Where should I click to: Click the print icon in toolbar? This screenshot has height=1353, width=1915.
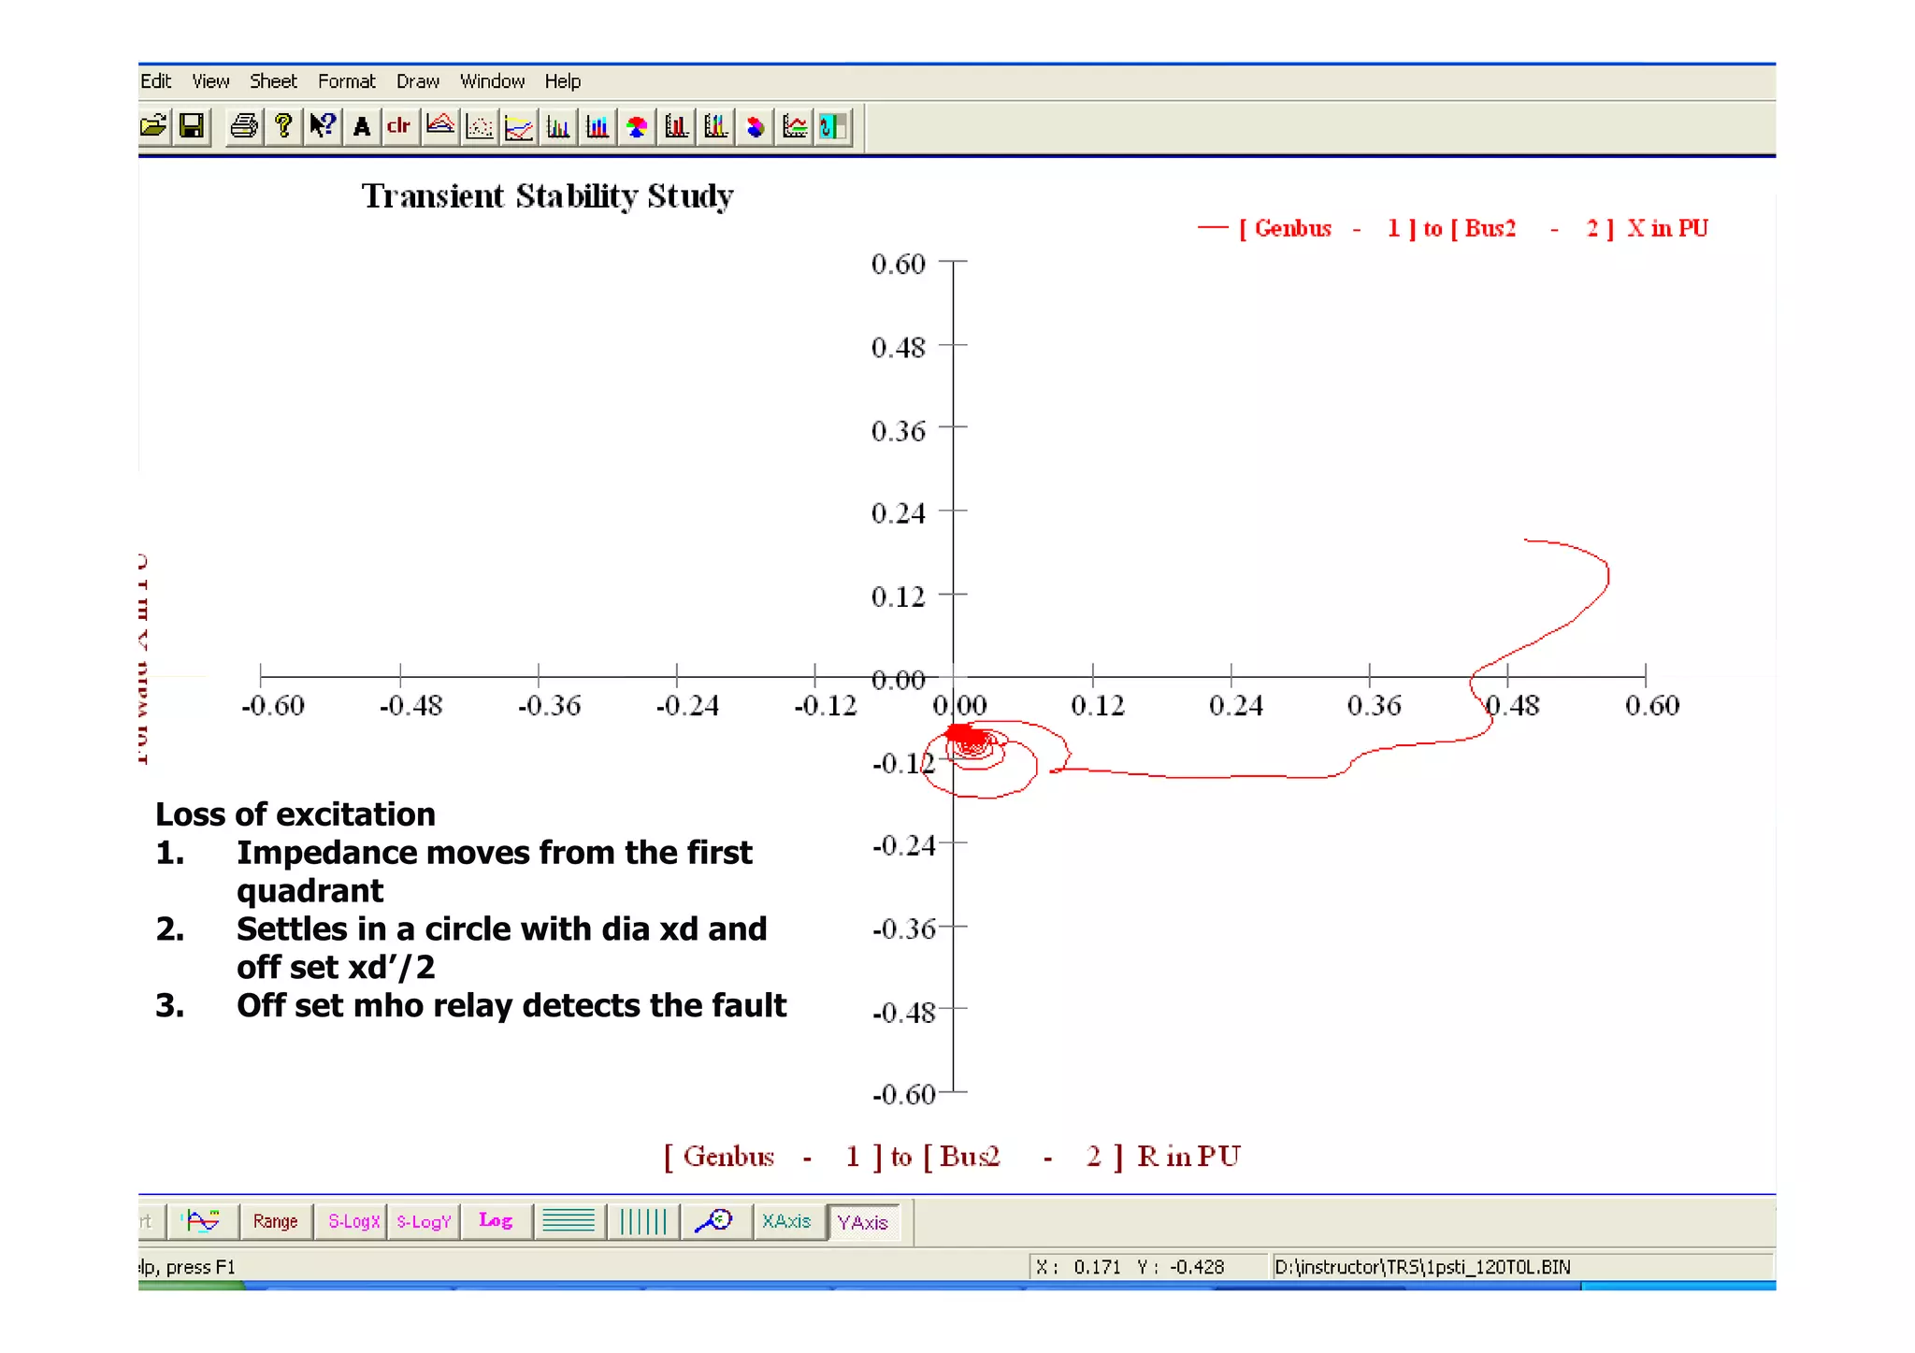pos(244,126)
